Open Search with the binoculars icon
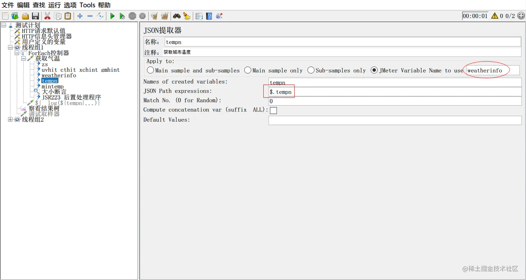The width and height of the screenshot is (526, 280). (x=177, y=16)
